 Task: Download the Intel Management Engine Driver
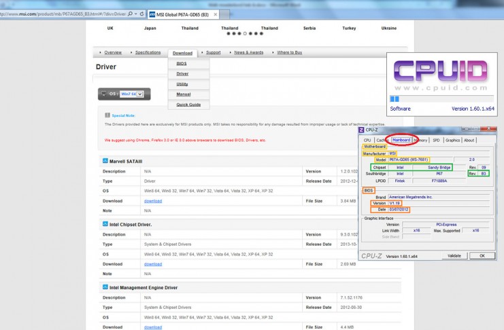pyautogui.click(x=153, y=327)
